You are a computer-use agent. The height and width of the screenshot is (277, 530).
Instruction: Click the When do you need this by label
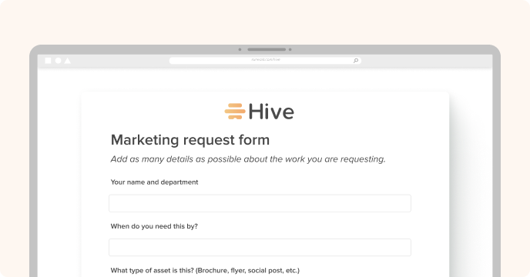click(x=154, y=226)
